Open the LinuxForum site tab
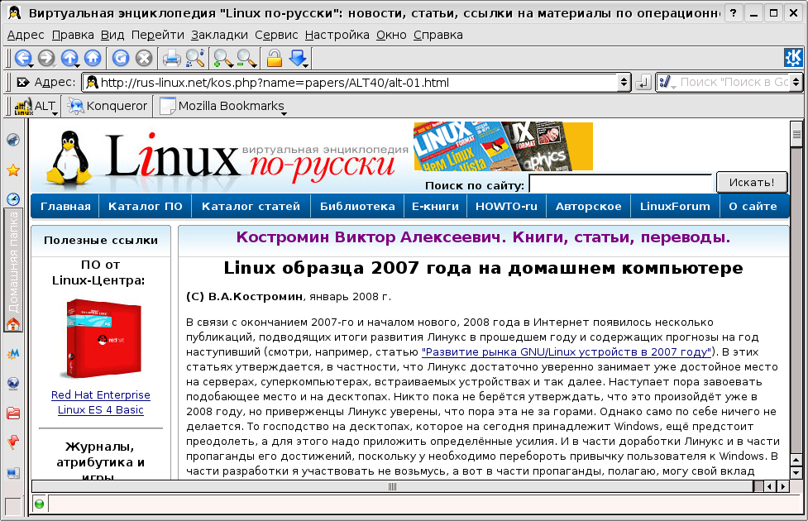The height and width of the screenshot is (521, 808). [x=675, y=206]
